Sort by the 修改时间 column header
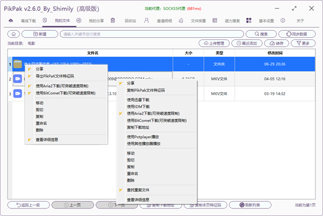Image resolution: width=323 pixels, height=216 pixels. pos(275,53)
